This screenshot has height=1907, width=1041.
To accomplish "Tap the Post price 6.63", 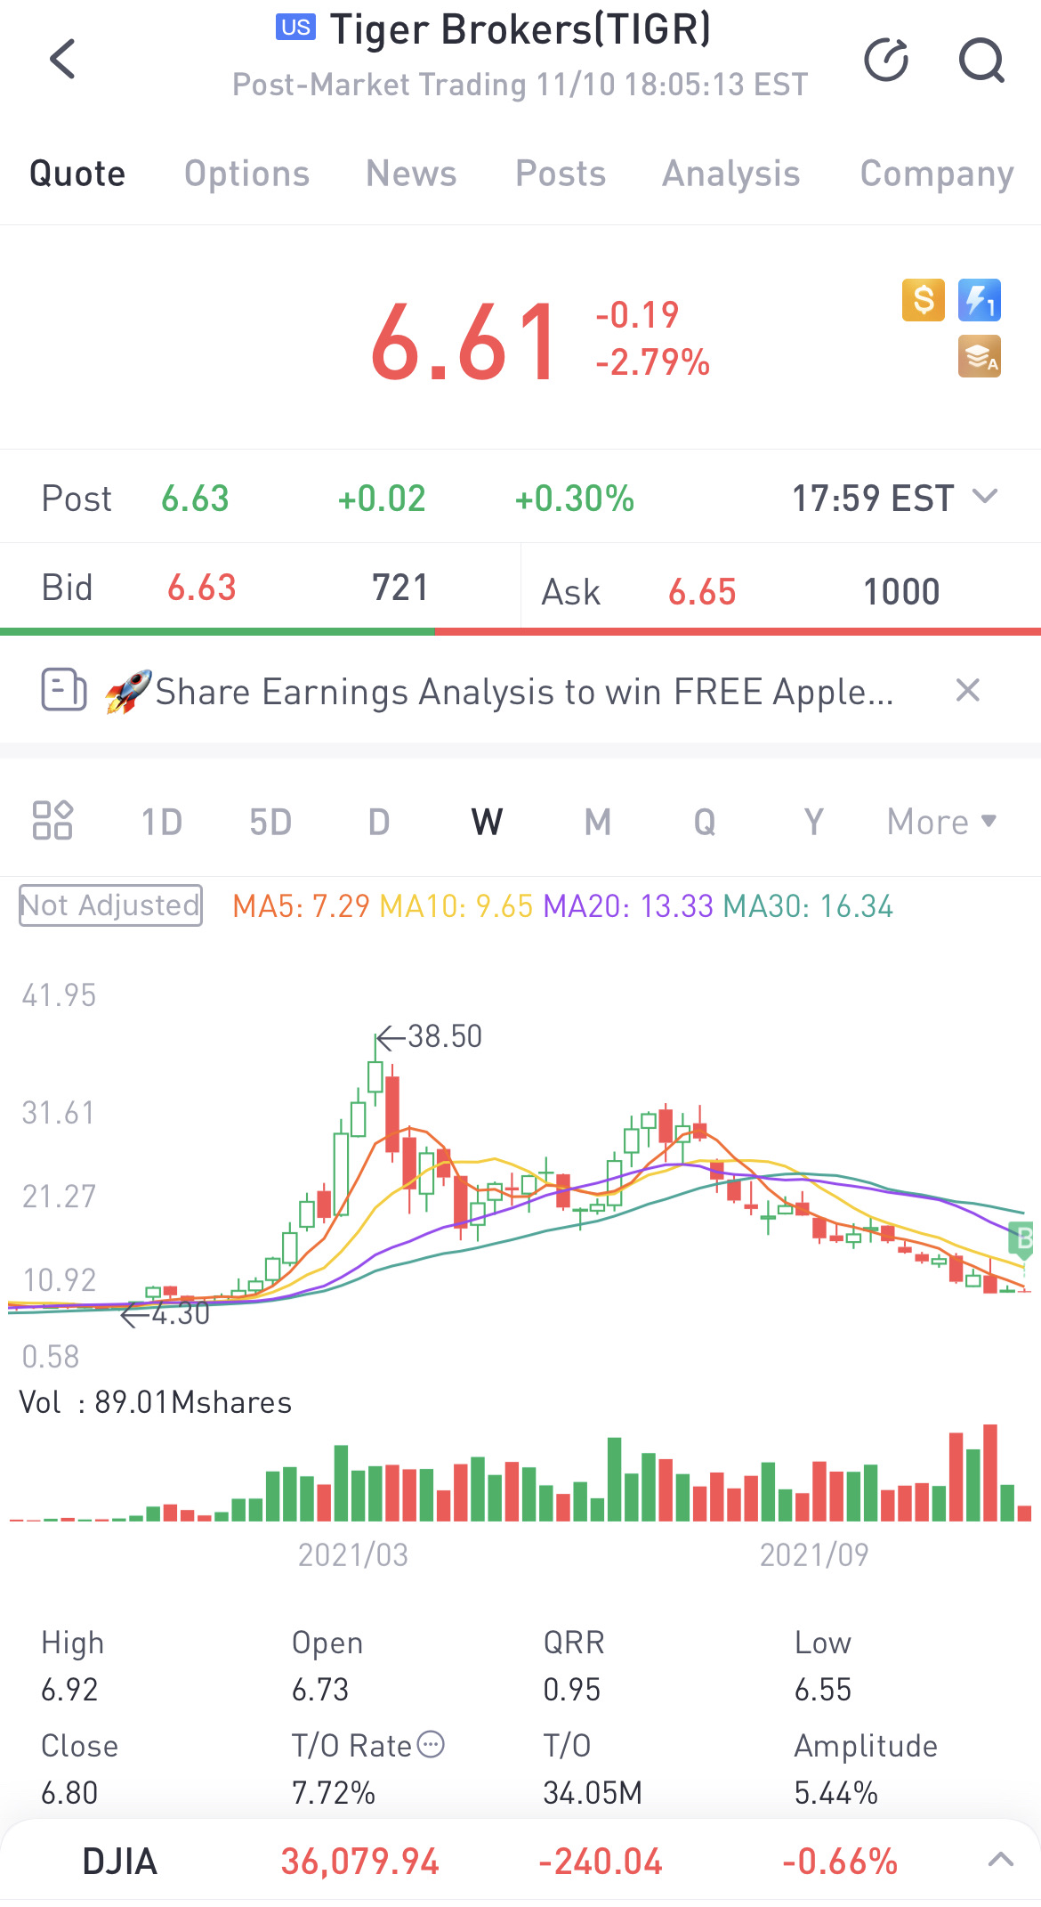I will tap(195, 499).
